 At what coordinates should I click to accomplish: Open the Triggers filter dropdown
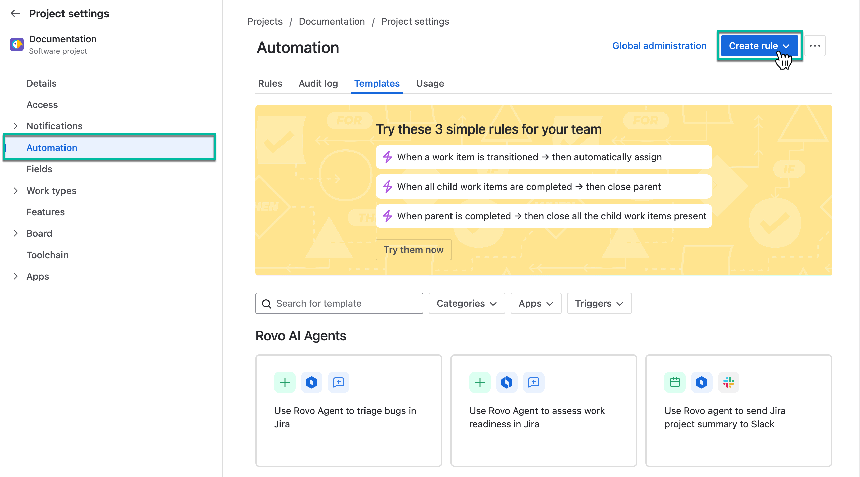pos(599,303)
